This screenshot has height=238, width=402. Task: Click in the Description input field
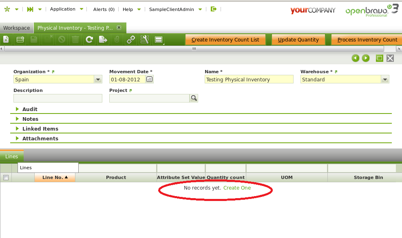tap(57, 98)
